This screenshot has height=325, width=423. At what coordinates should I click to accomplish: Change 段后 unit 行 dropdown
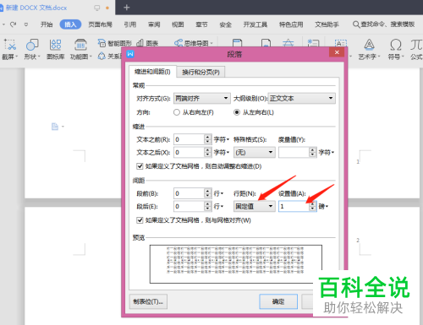(218, 206)
